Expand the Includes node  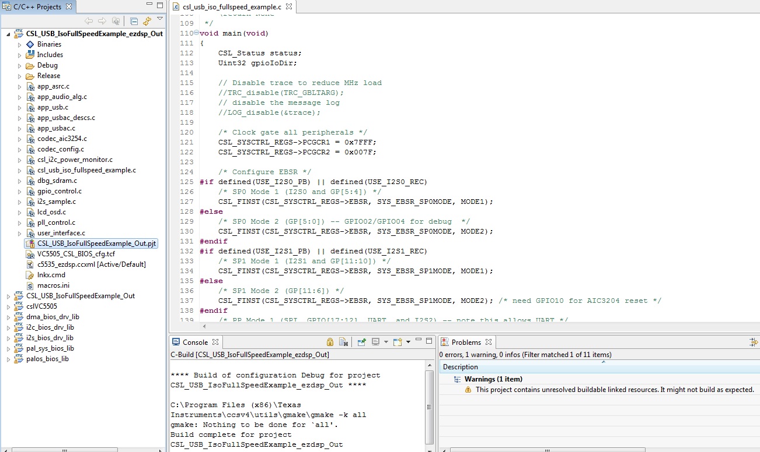[x=19, y=55]
